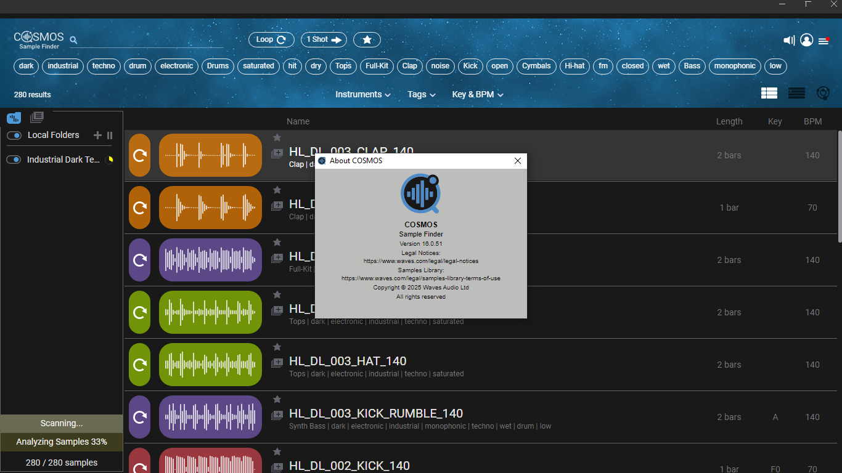Image resolution: width=842 pixels, height=473 pixels.
Task: Click the Favorites star filter button
Action: (x=367, y=39)
